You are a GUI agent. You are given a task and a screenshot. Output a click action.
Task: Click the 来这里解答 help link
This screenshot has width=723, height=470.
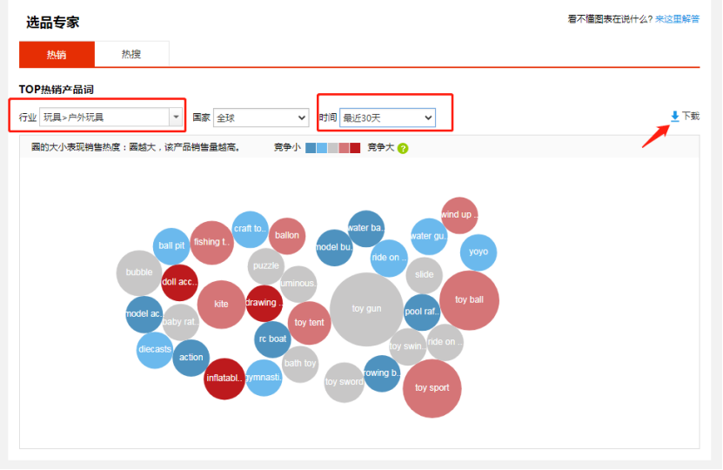coord(677,19)
